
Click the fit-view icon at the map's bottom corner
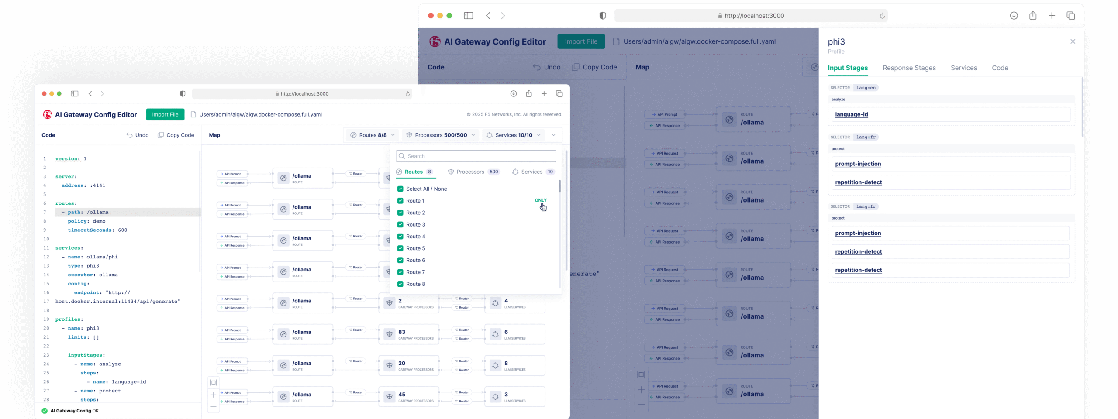[213, 382]
